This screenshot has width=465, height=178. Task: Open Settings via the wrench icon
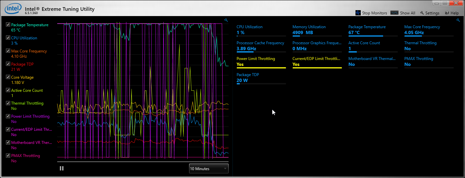422,13
